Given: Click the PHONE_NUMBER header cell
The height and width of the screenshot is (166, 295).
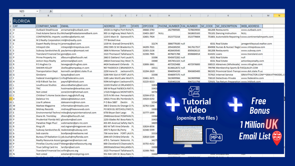Looking at the screenshot, I should pyautogui.click(x=169, y=26).
